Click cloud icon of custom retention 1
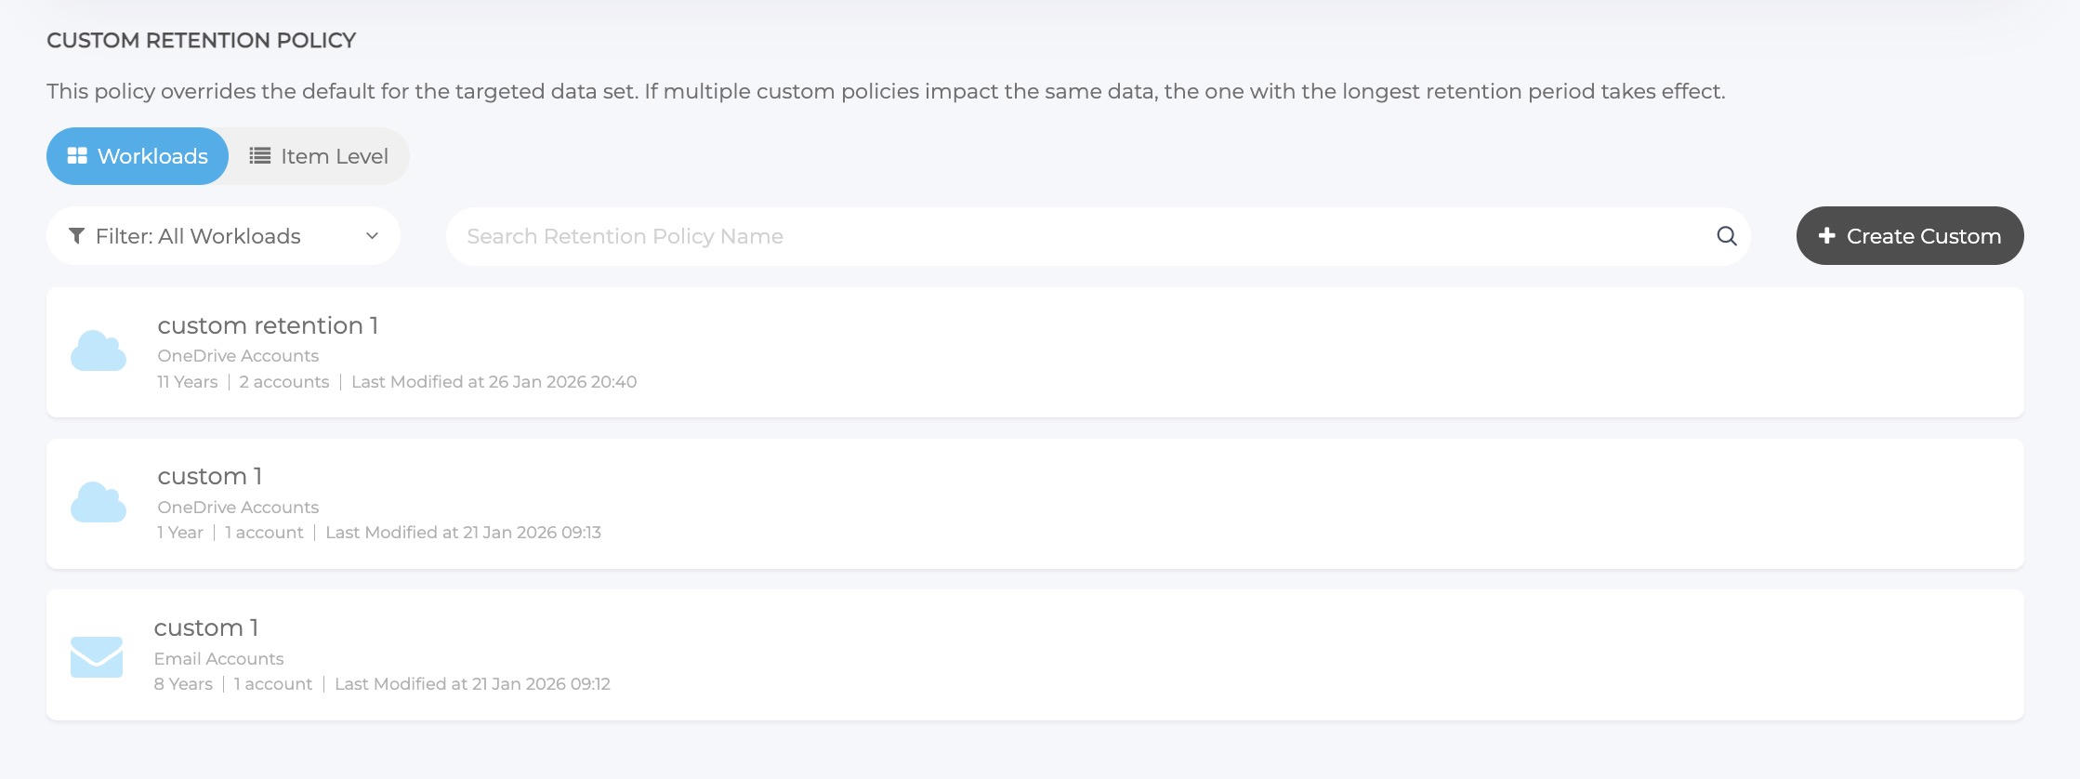Screen dimensions: 2080x779 pos(99,351)
